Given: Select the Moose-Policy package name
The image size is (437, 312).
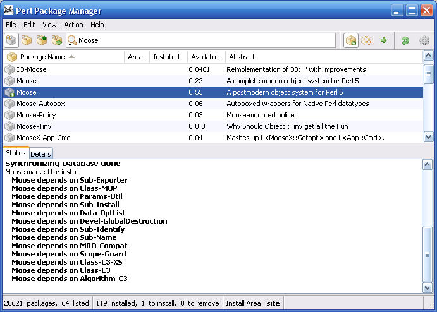Looking at the screenshot, I should coord(36,115).
